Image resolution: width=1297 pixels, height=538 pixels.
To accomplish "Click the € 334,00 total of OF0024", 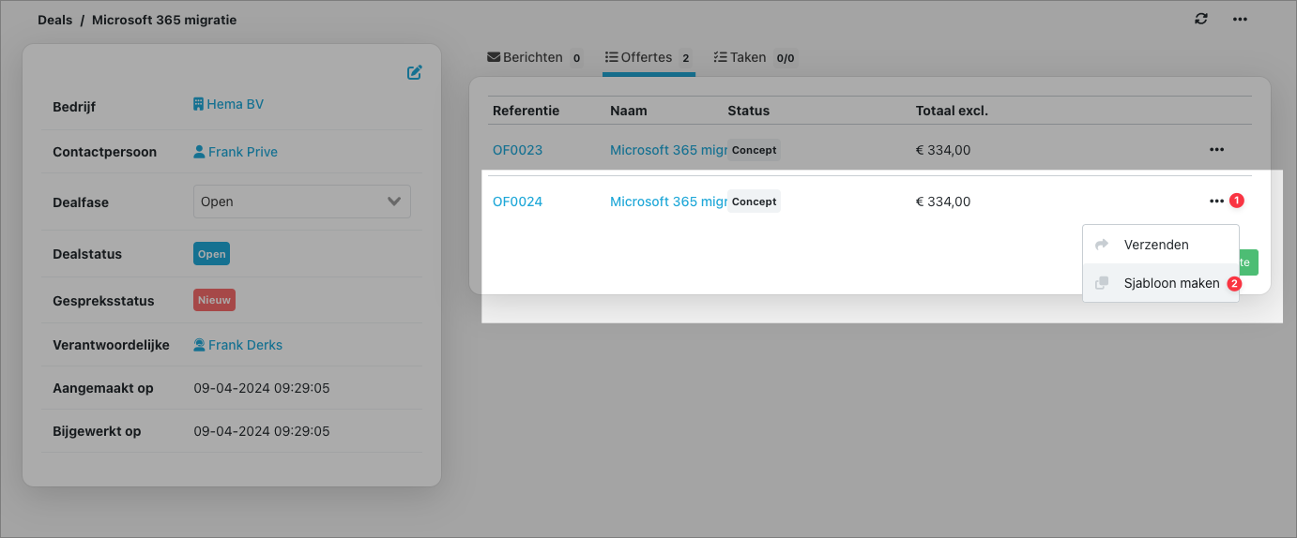I will [x=943, y=202].
